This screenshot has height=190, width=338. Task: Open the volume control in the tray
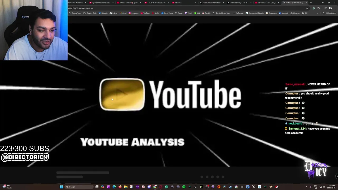pos(324,187)
